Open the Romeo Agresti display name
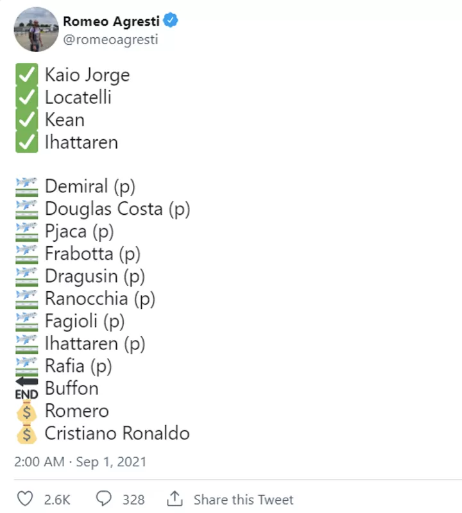The image size is (462, 513). pyautogui.click(x=111, y=21)
